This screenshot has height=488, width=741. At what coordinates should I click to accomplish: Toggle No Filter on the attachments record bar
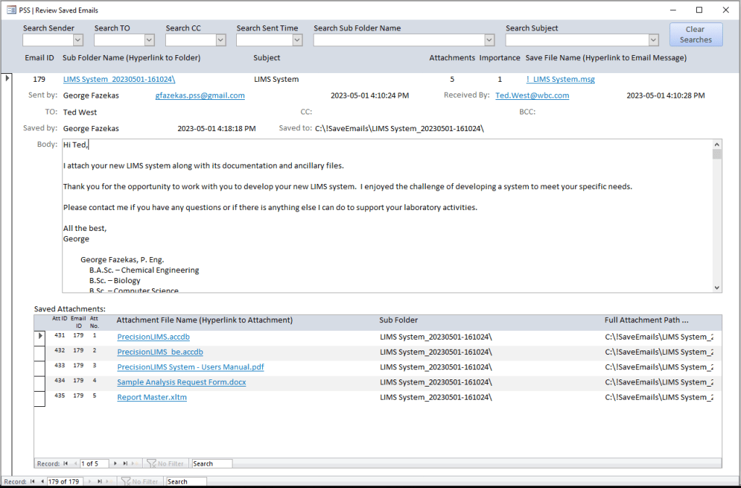click(x=166, y=463)
